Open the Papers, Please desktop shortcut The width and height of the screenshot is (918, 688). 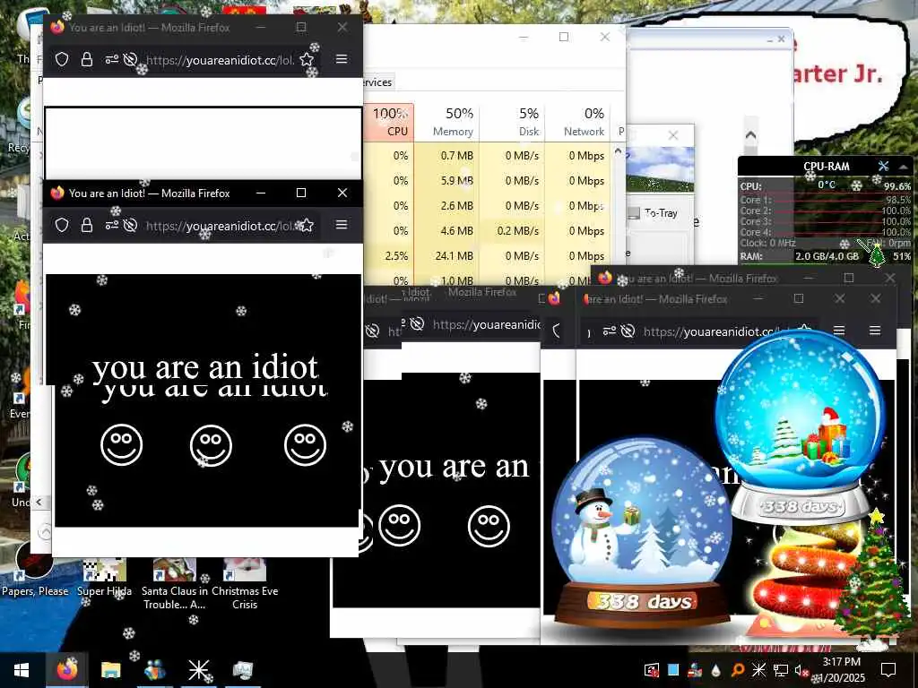pos(35,570)
